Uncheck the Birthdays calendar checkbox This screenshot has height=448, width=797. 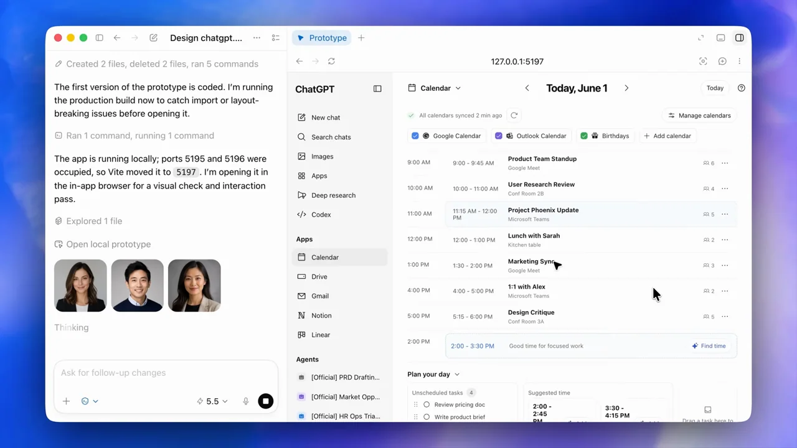pos(584,136)
